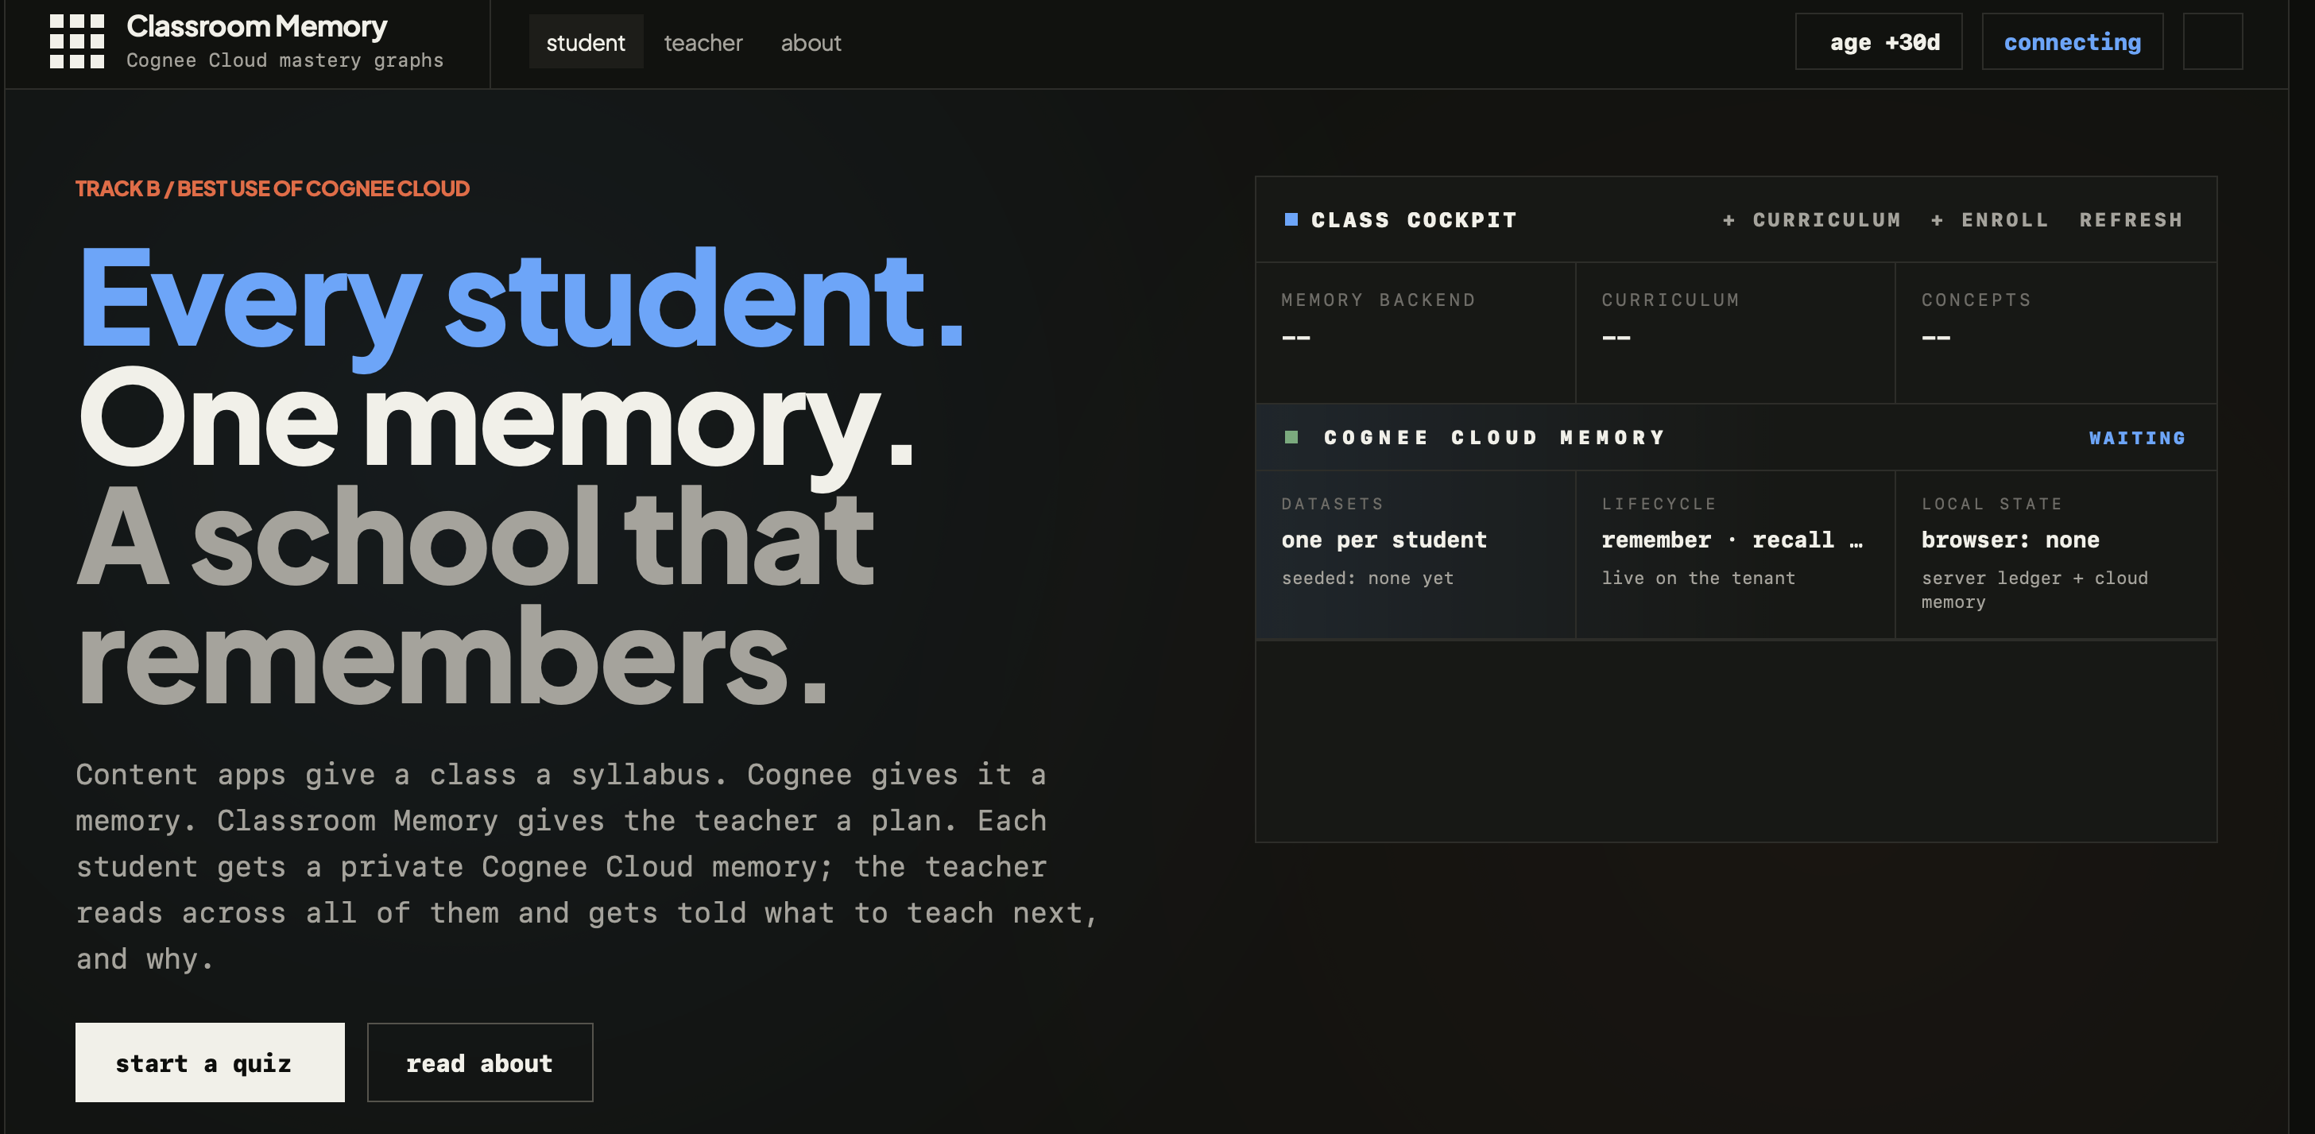Click the CLASS COCKPIT heading
The height and width of the screenshot is (1134, 2315).
coord(1414,220)
